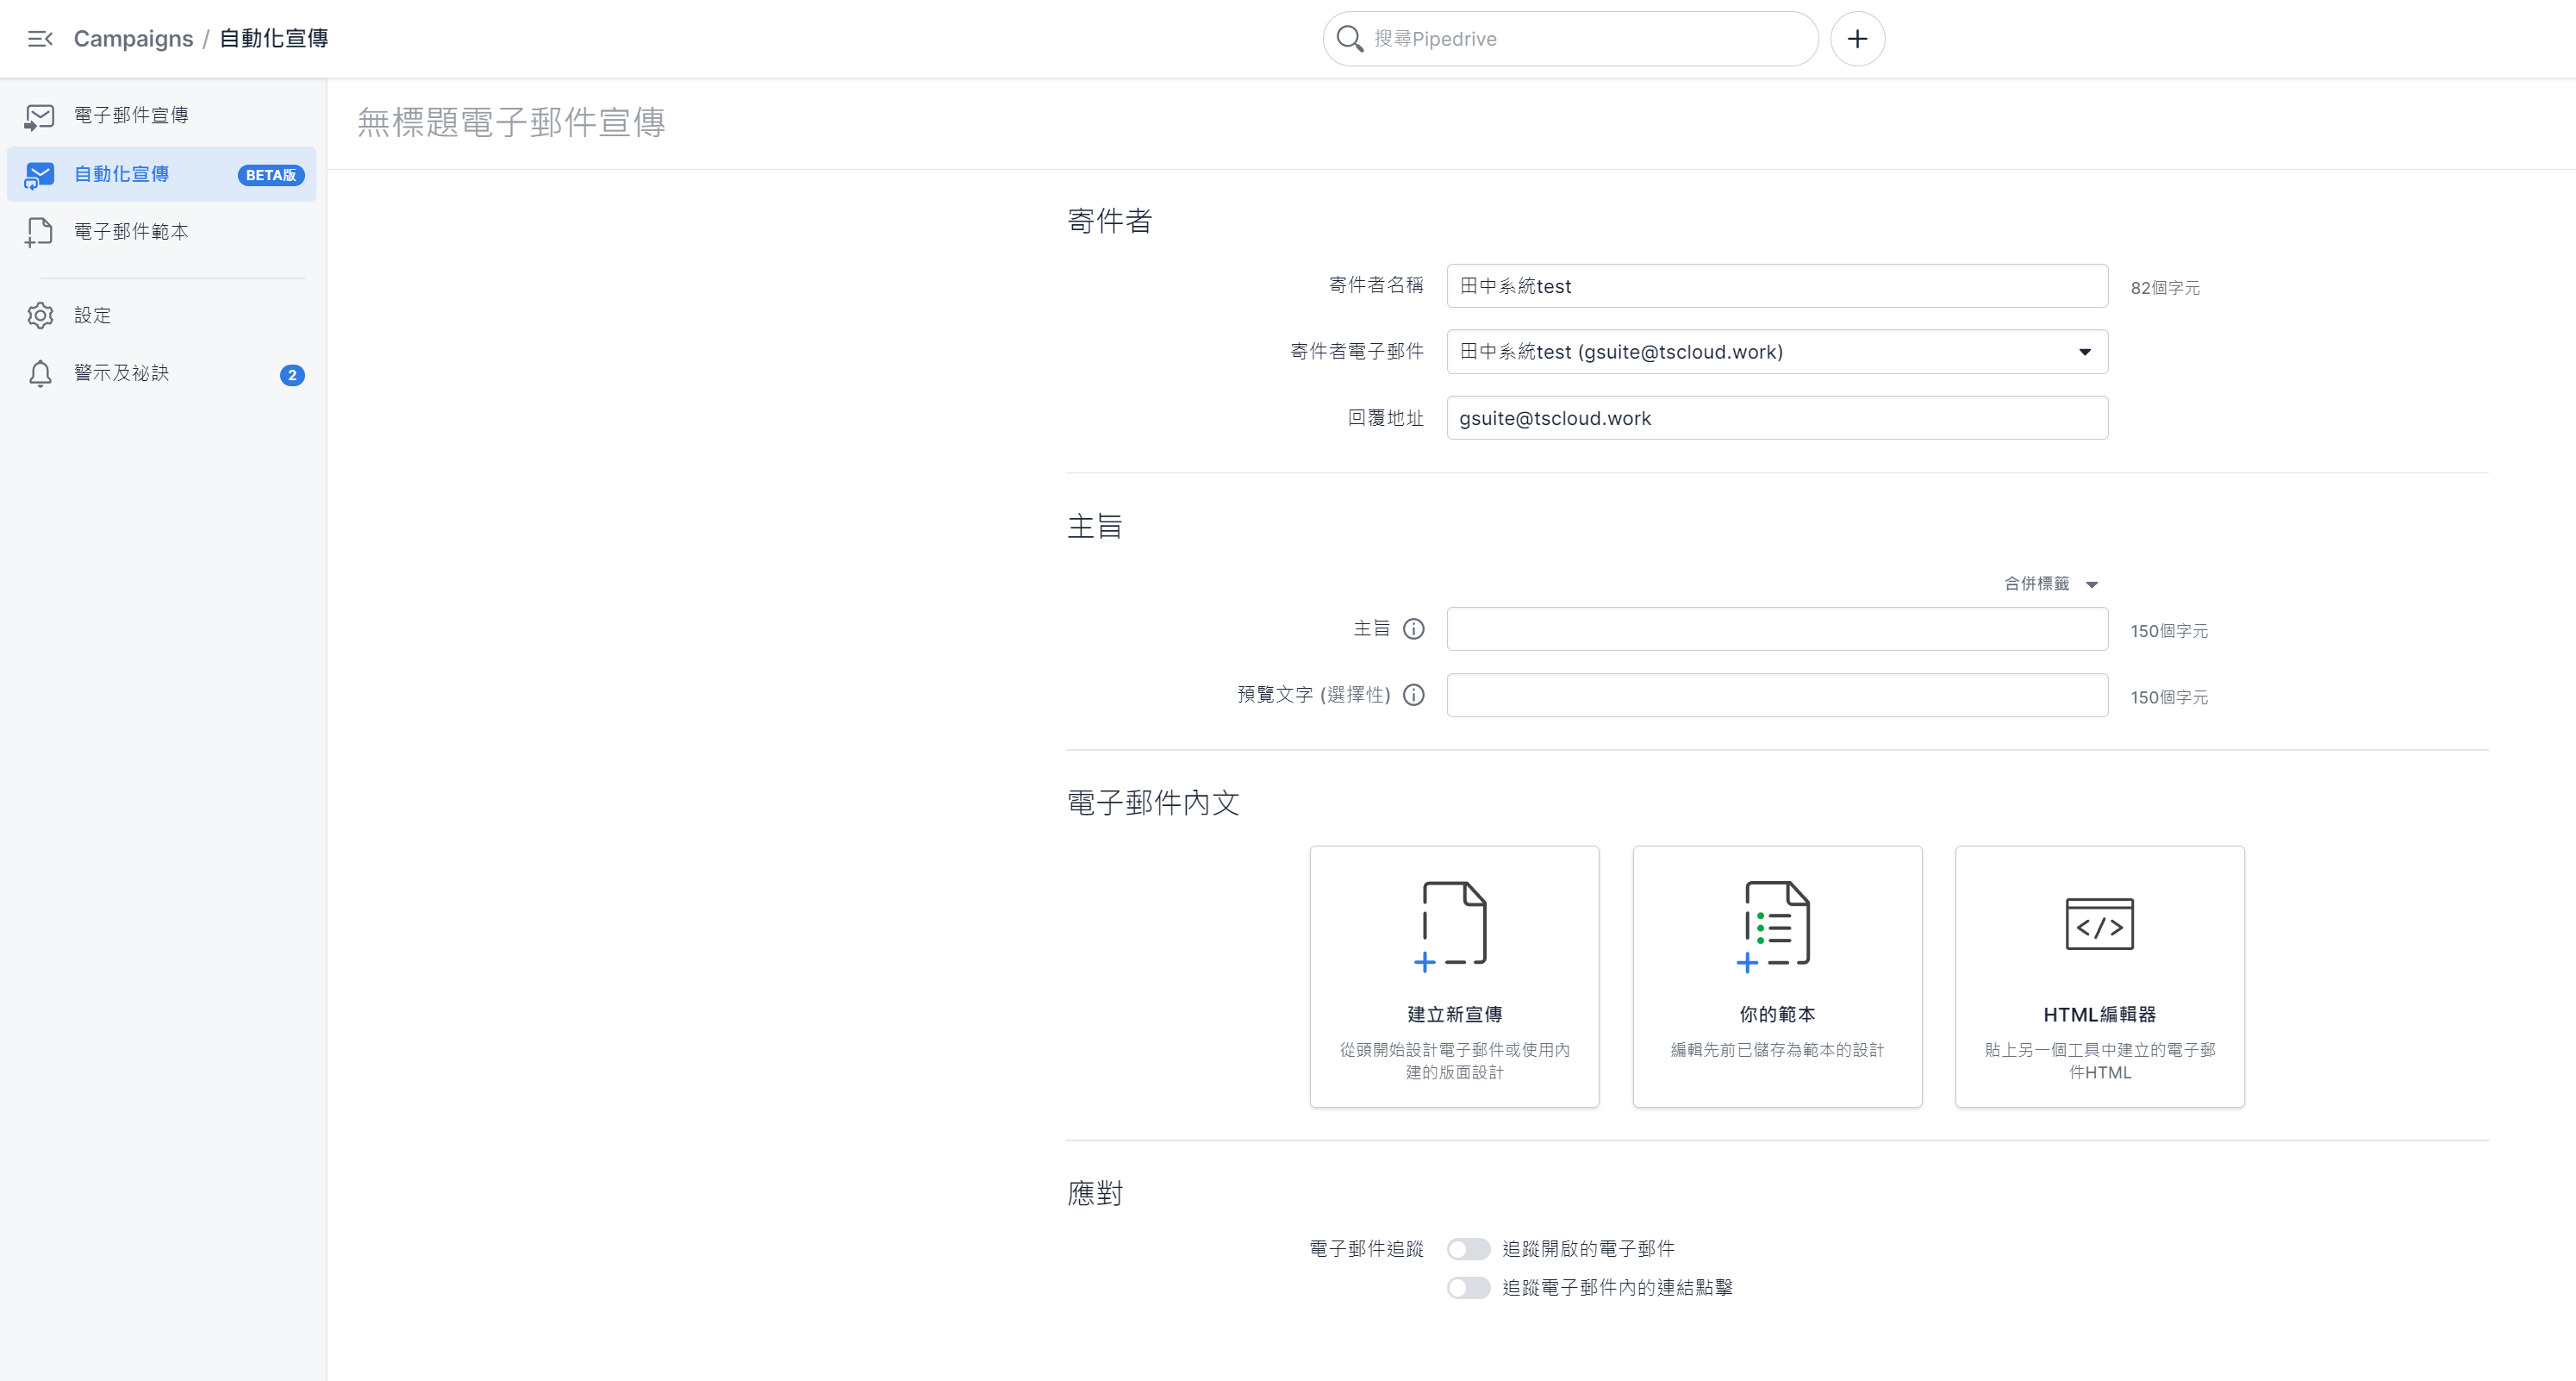The height and width of the screenshot is (1381, 2576).
Task: Enable 追蹤開啟的電子郵件 toggle
Action: click(1468, 1249)
